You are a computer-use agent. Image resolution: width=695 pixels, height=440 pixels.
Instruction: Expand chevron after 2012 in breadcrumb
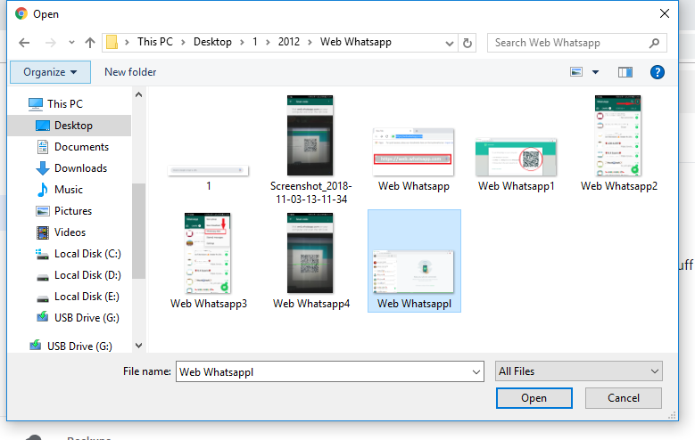[x=310, y=43]
